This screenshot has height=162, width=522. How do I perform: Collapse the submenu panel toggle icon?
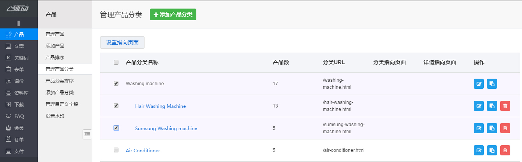(x=87, y=134)
